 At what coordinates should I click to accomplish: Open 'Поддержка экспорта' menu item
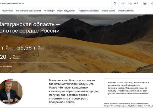coord(89,11)
